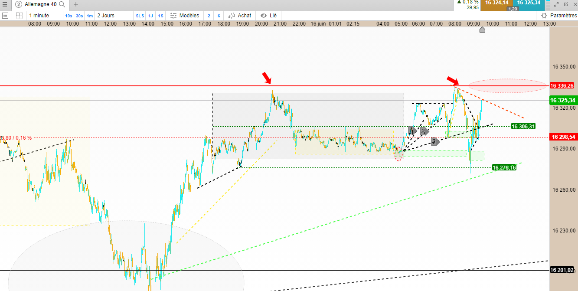This screenshot has height=291, width=578.
Task: Select the green 16 325,34 current price label
Action: click(563, 101)
